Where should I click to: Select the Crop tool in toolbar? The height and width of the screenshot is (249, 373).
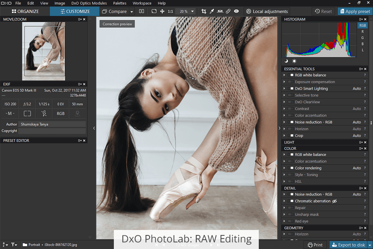coord(204,11)
